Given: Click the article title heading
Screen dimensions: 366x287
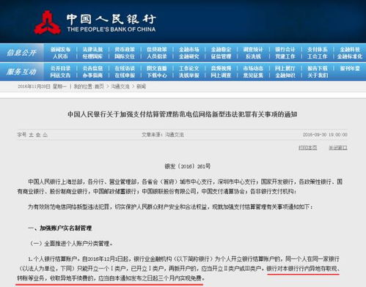Looking at the screenshot, I should [x=183, y=114].
